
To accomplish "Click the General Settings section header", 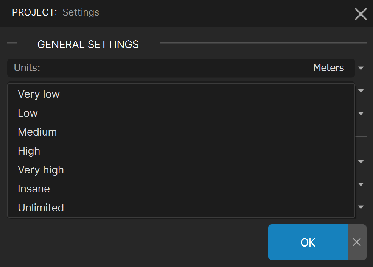I will pyautogui.click(x=88, y=44).
